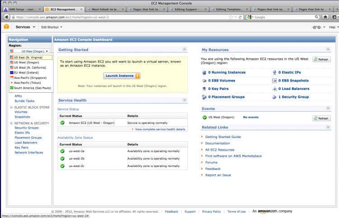Viewport: 339px width, 218px height.
Task: Select US West (Oregon) from region list
Action: [x=31, y=62]
